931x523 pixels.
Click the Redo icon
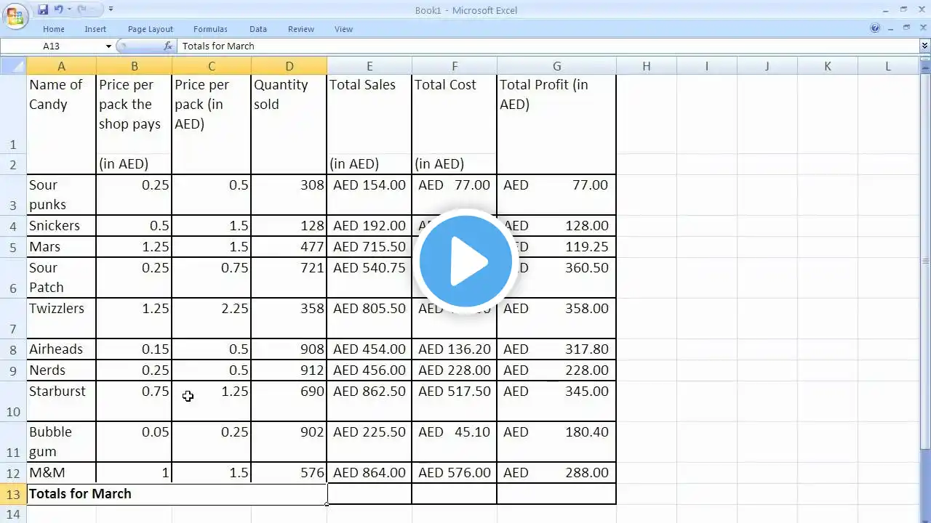tap(81, 9)
